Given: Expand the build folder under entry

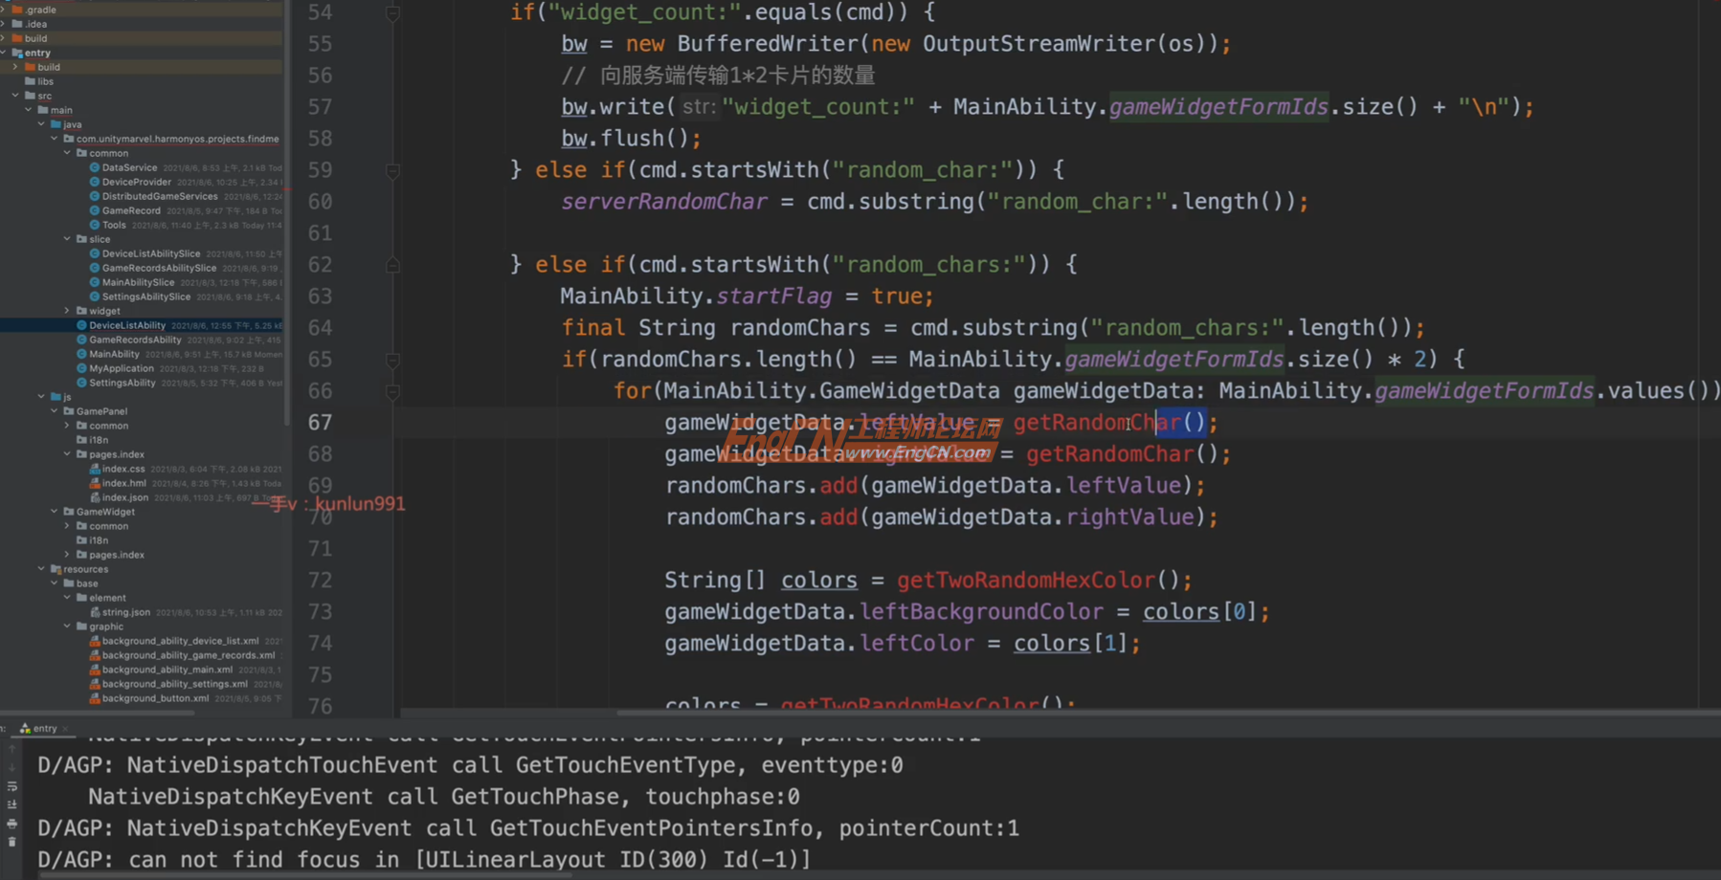Looking at the screenshot, I should coord(15,67).
